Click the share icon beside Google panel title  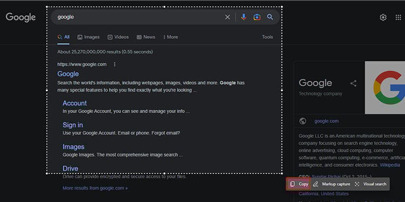353,83
